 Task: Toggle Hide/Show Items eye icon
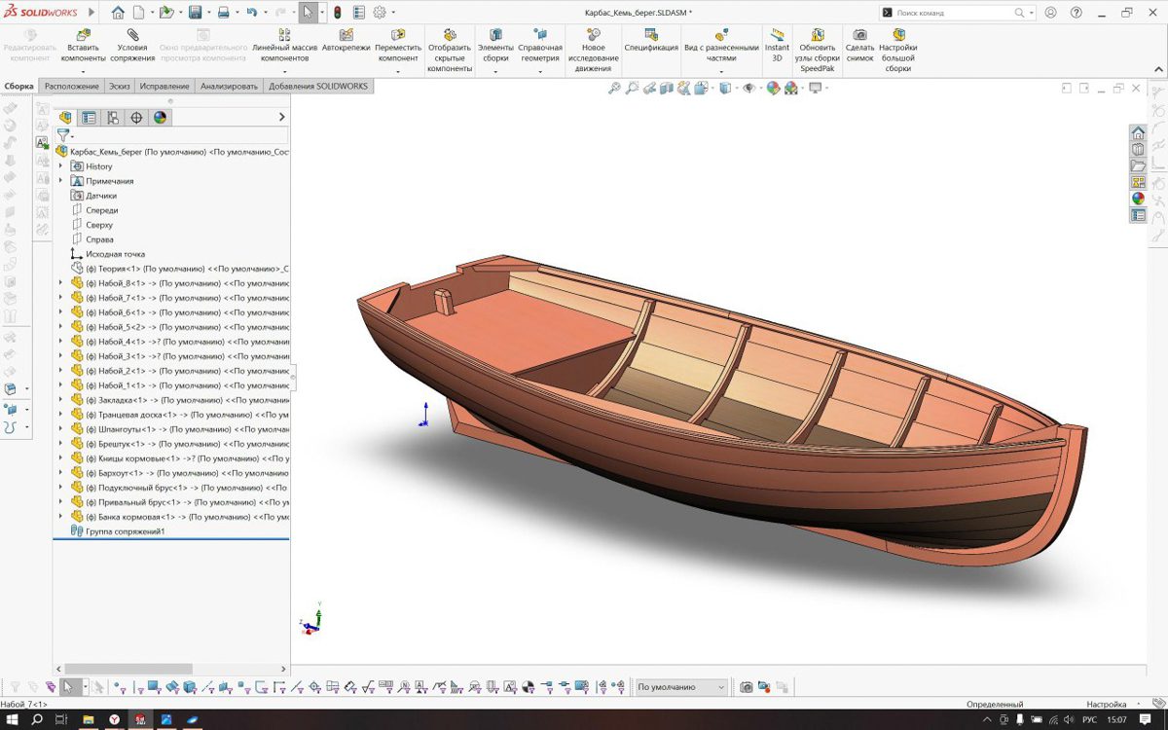click(x=748, y=89)
